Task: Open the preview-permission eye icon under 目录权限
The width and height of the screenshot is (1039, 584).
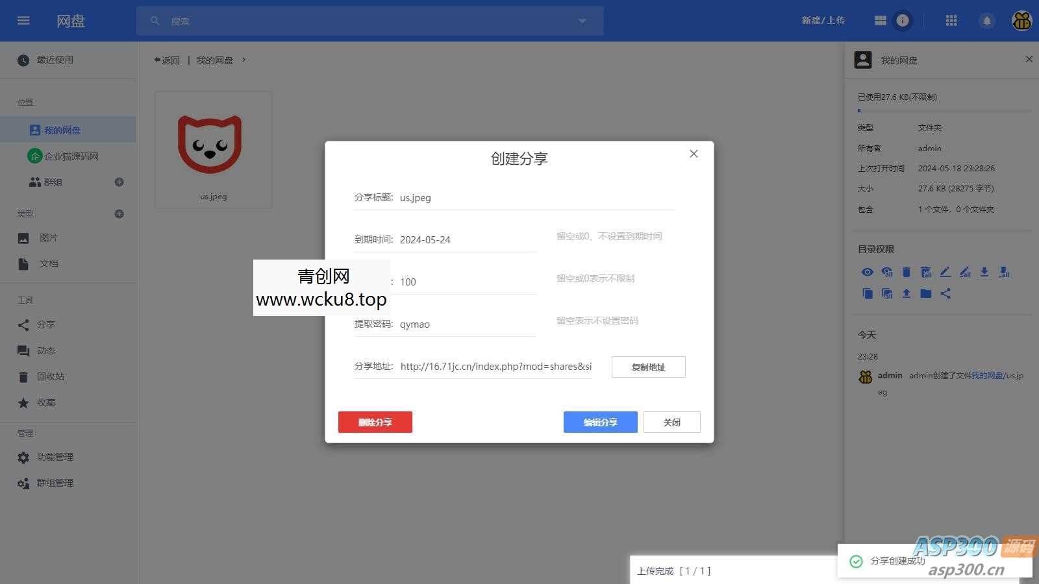Action: (868, 272)
